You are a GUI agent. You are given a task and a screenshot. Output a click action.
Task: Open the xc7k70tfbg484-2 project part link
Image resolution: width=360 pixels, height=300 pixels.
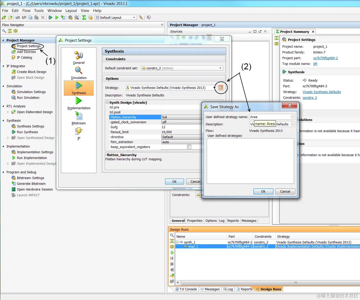coord(325,58)
